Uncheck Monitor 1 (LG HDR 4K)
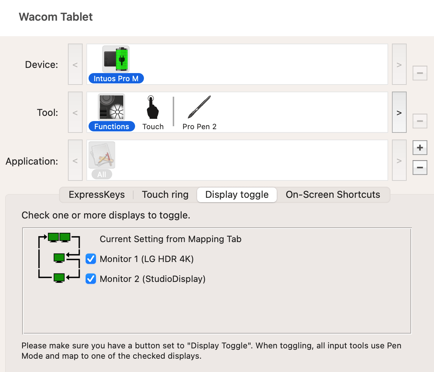 pyautogui.click(x=90, y=259)
